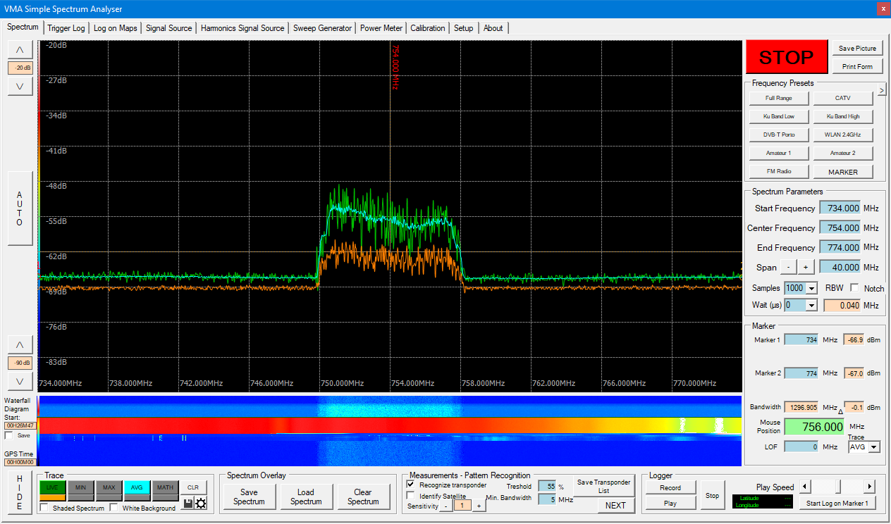Click the save trace floppy disk icon
The width and height of the screenshot is (891, 524).
tap(188, 503)
